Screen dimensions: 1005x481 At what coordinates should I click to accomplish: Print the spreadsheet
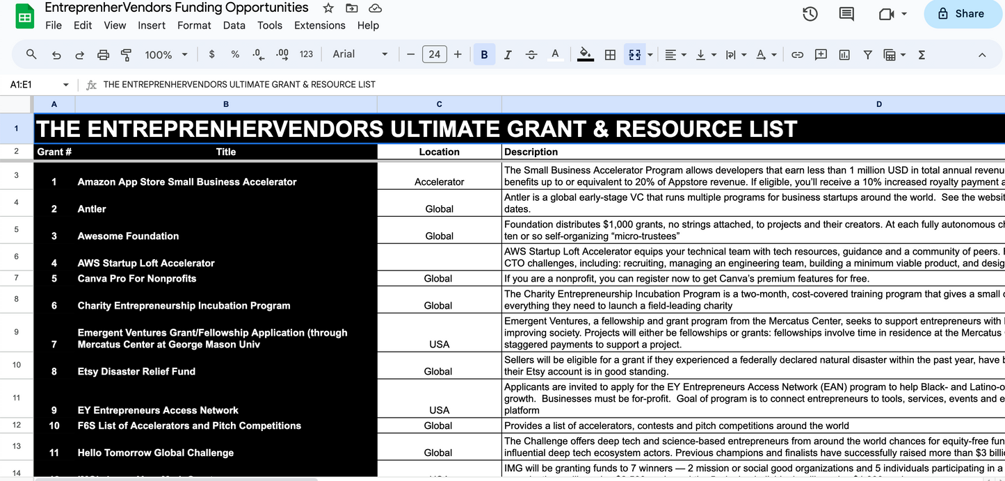104,54
